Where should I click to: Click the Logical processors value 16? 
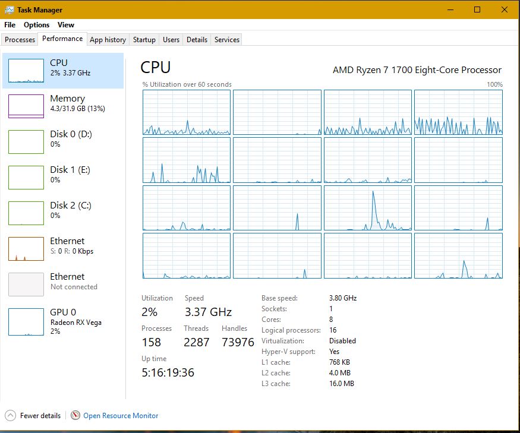pyautogui.click(x=333, y=330)
